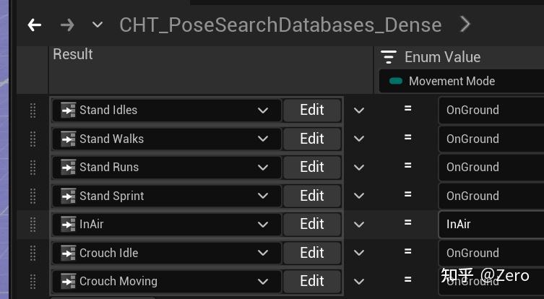544x299 pixels.
Task: Click the forward navigation arrow
Action: click(x=67, y=25)
